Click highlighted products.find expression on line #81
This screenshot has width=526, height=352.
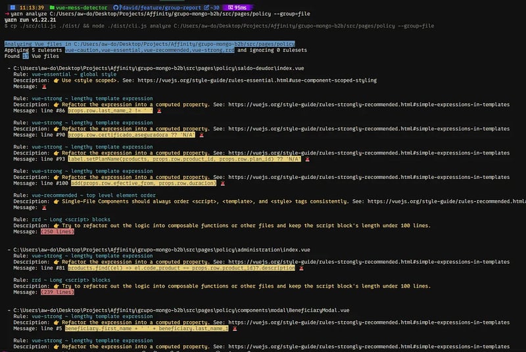(181, 268)
